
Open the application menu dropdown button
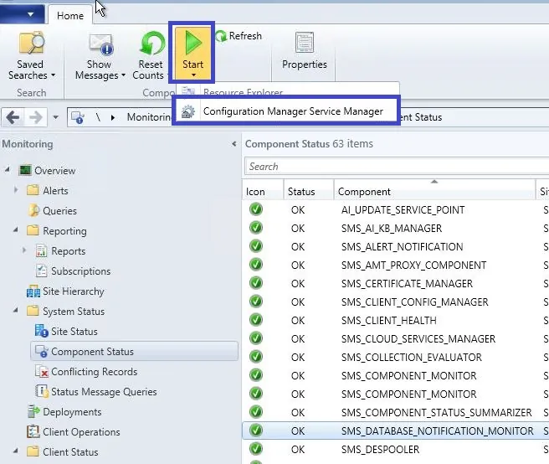coord(22,14)
